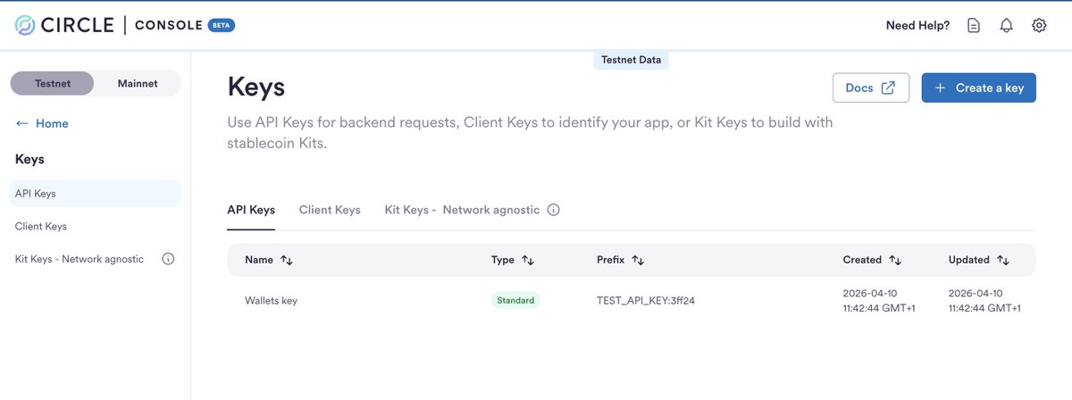The image size is (1072, 400).
Task: Click the Updated timestamp of Wallets key
Action: [984, 301]
